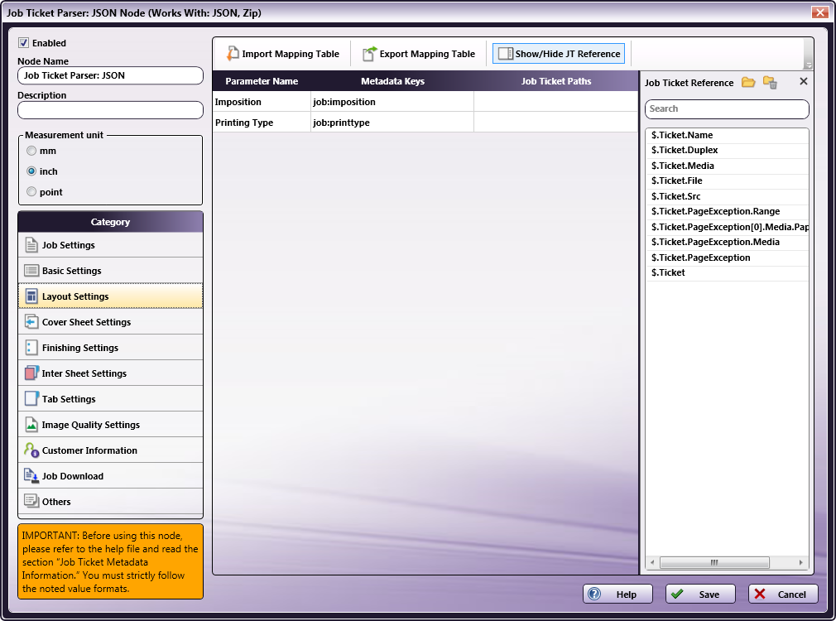
Task: Click the Parameter Name column header
Action: click(x=262, y=81)
